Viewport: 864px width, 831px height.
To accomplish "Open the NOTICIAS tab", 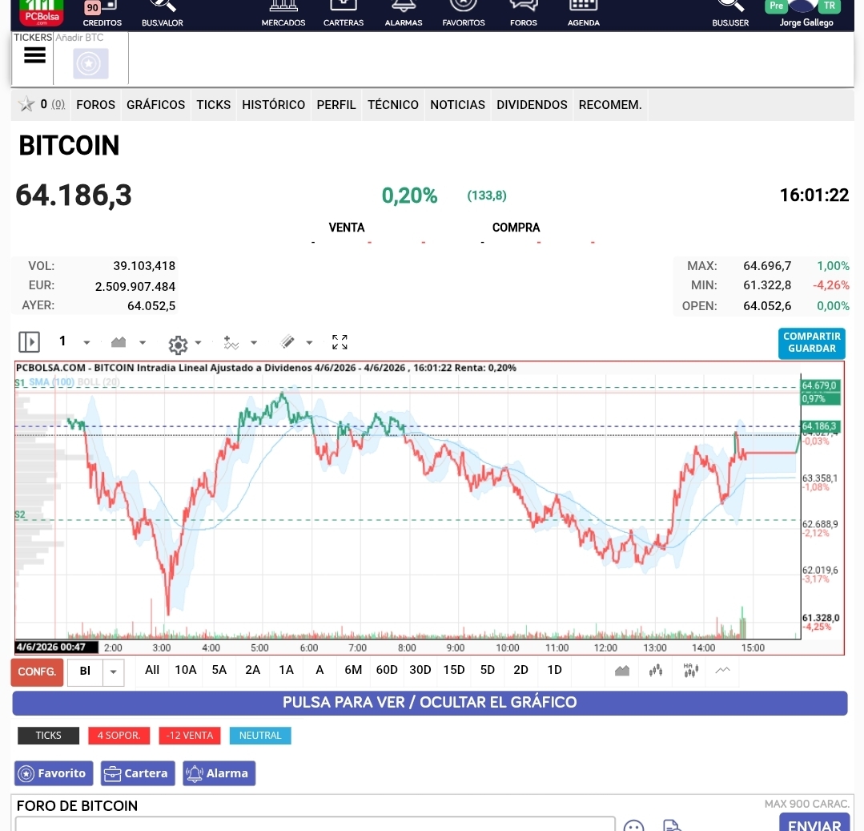I will pos(457,105).
